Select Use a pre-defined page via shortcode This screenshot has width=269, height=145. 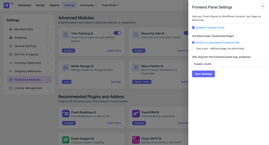[x=193, y=49]
